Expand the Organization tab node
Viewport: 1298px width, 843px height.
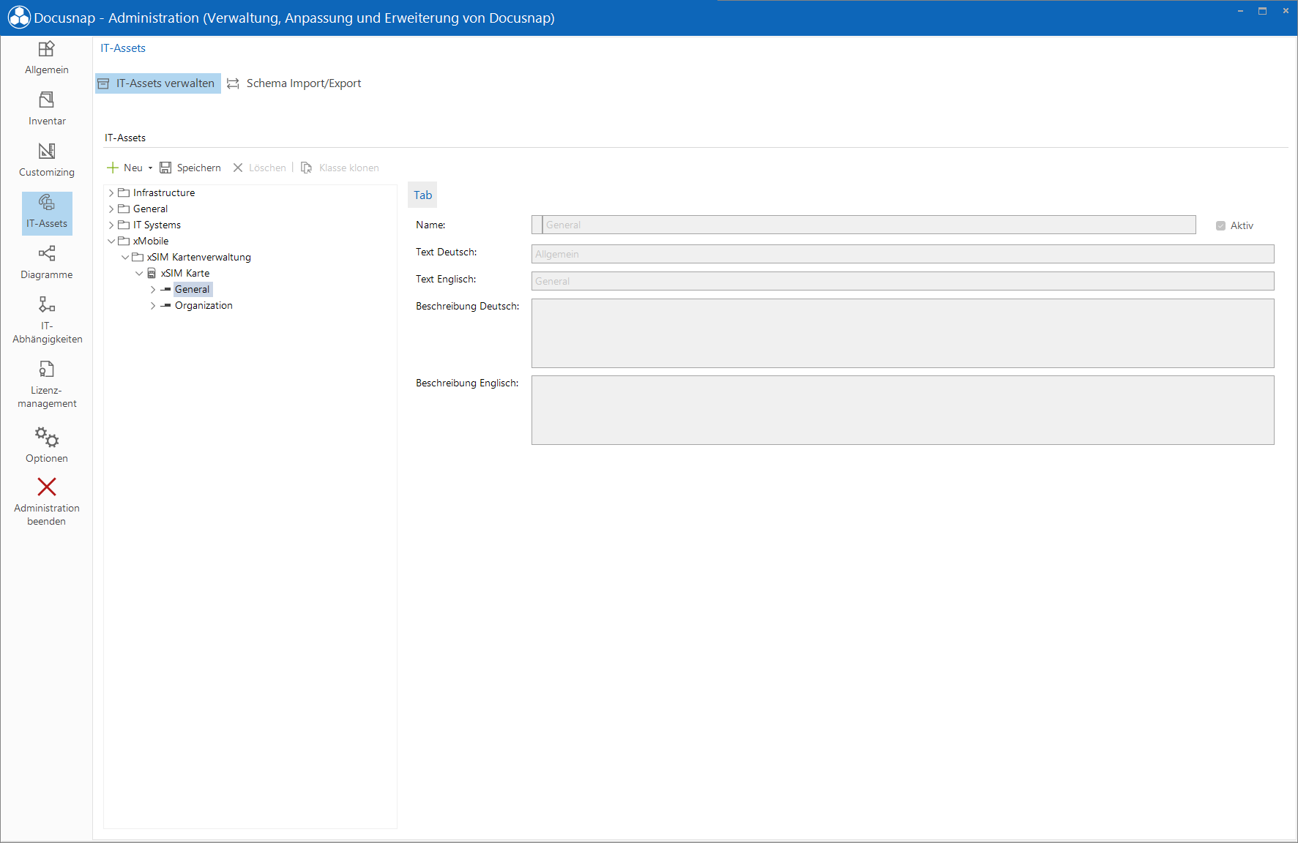pos(153,306)
